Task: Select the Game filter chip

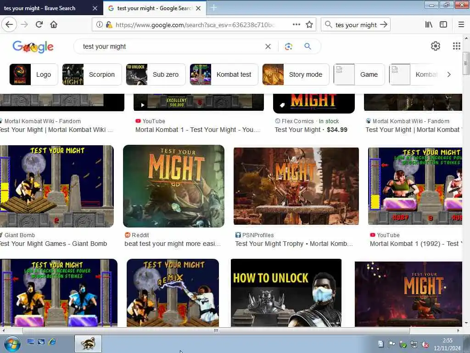Action: point(359,74)
